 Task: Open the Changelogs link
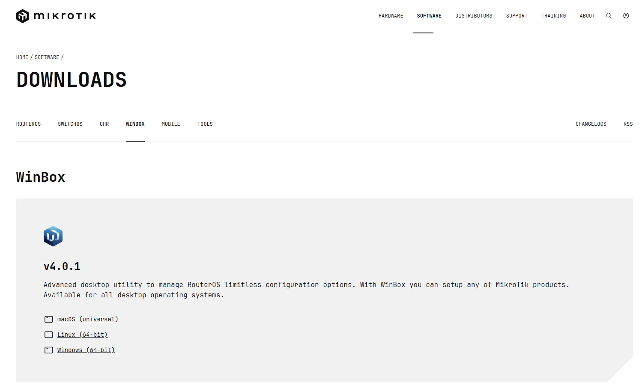pos(591,124)
